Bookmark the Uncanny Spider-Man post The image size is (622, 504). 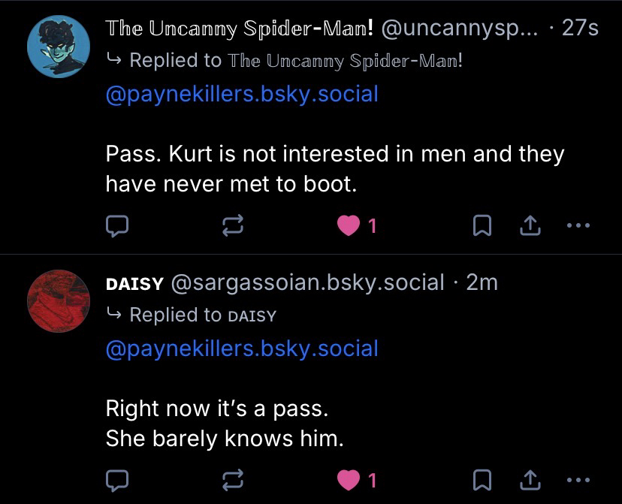point(482,225)
